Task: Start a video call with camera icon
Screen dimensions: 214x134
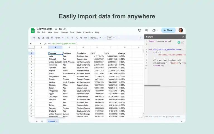Action: pos(154,30)
